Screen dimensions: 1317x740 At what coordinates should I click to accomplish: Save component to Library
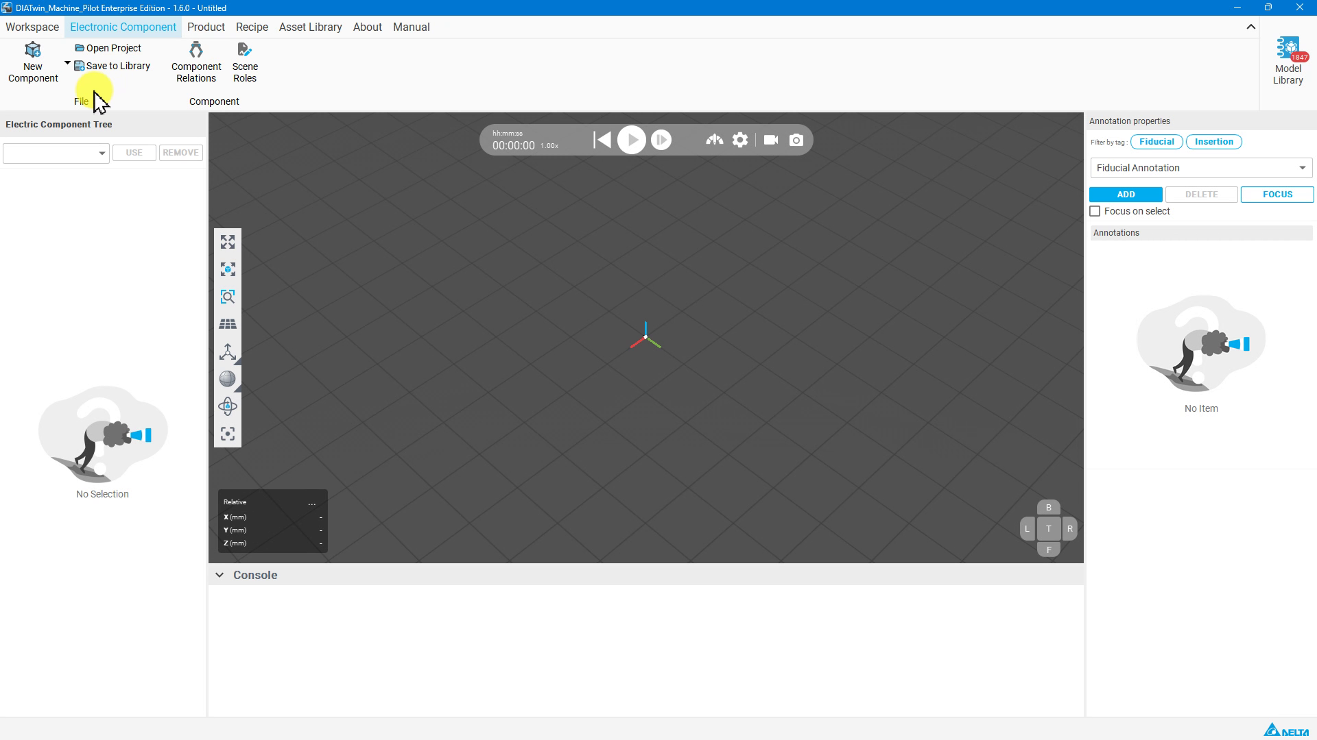[112, 66]
